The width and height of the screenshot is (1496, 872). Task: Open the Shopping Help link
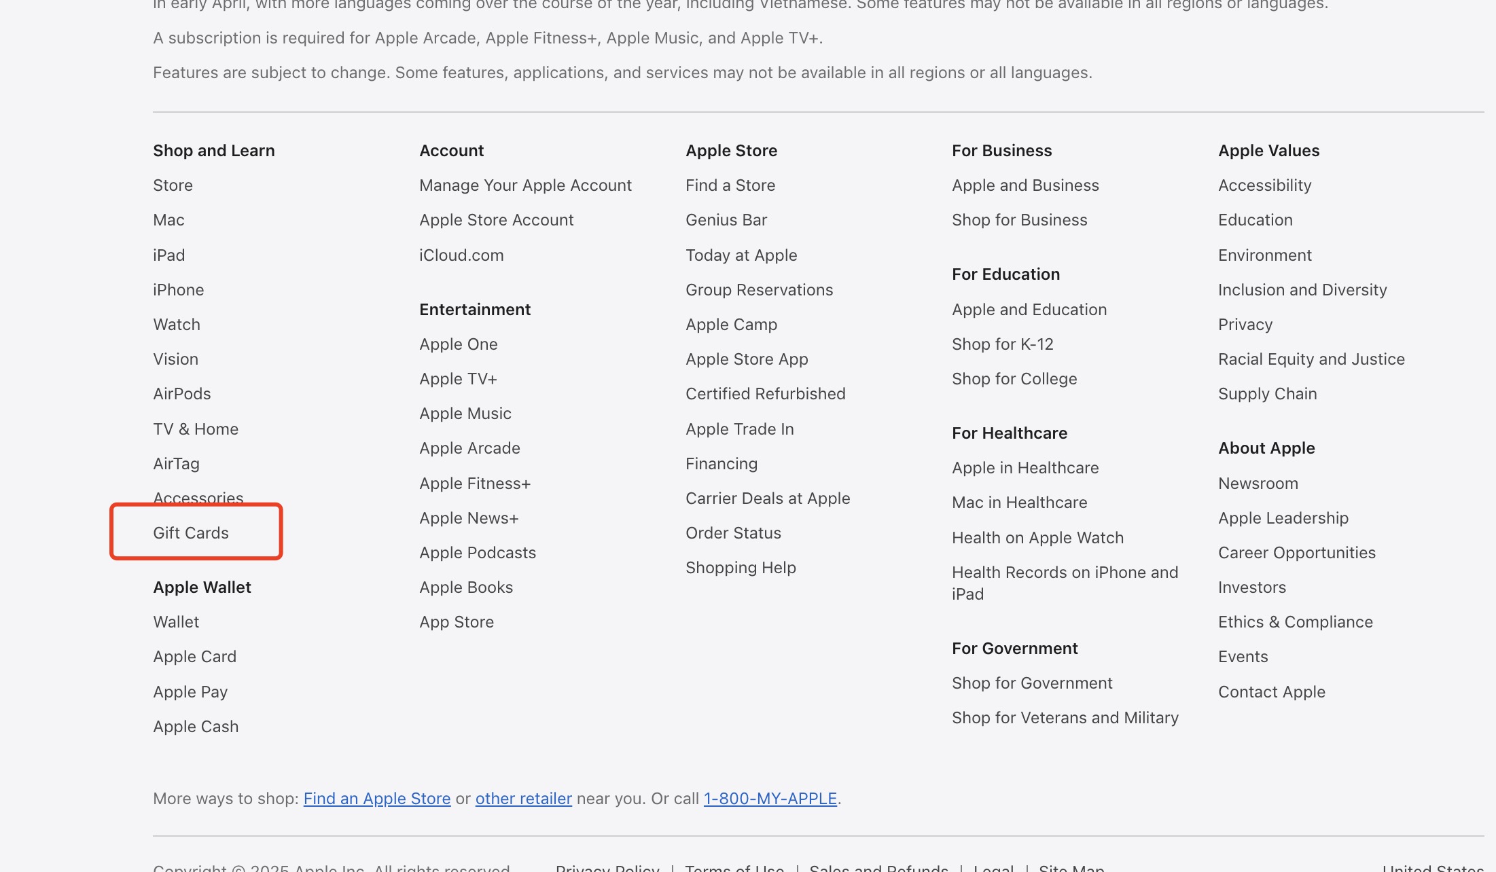pos(741,567)
